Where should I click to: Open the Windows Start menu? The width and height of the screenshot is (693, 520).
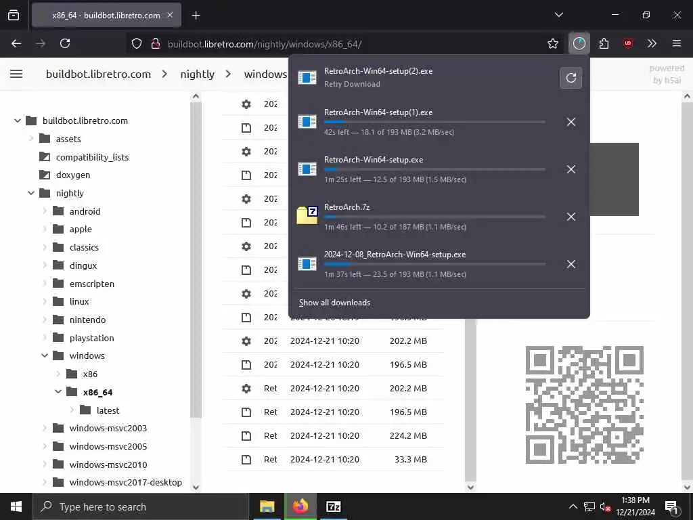16,506
